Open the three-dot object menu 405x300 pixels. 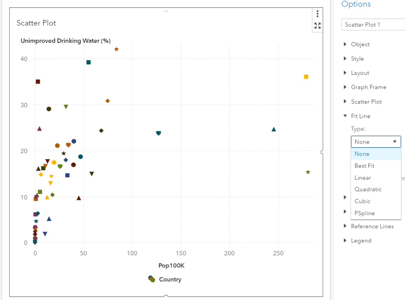(x=317, y=14)
